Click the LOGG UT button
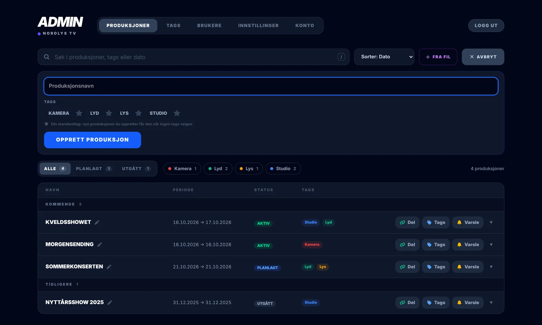This screenshot has height=325, width=542. click(486, 26)
